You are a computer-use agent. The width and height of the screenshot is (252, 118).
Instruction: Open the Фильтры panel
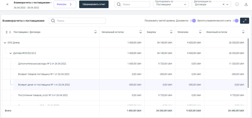[65, 4]
